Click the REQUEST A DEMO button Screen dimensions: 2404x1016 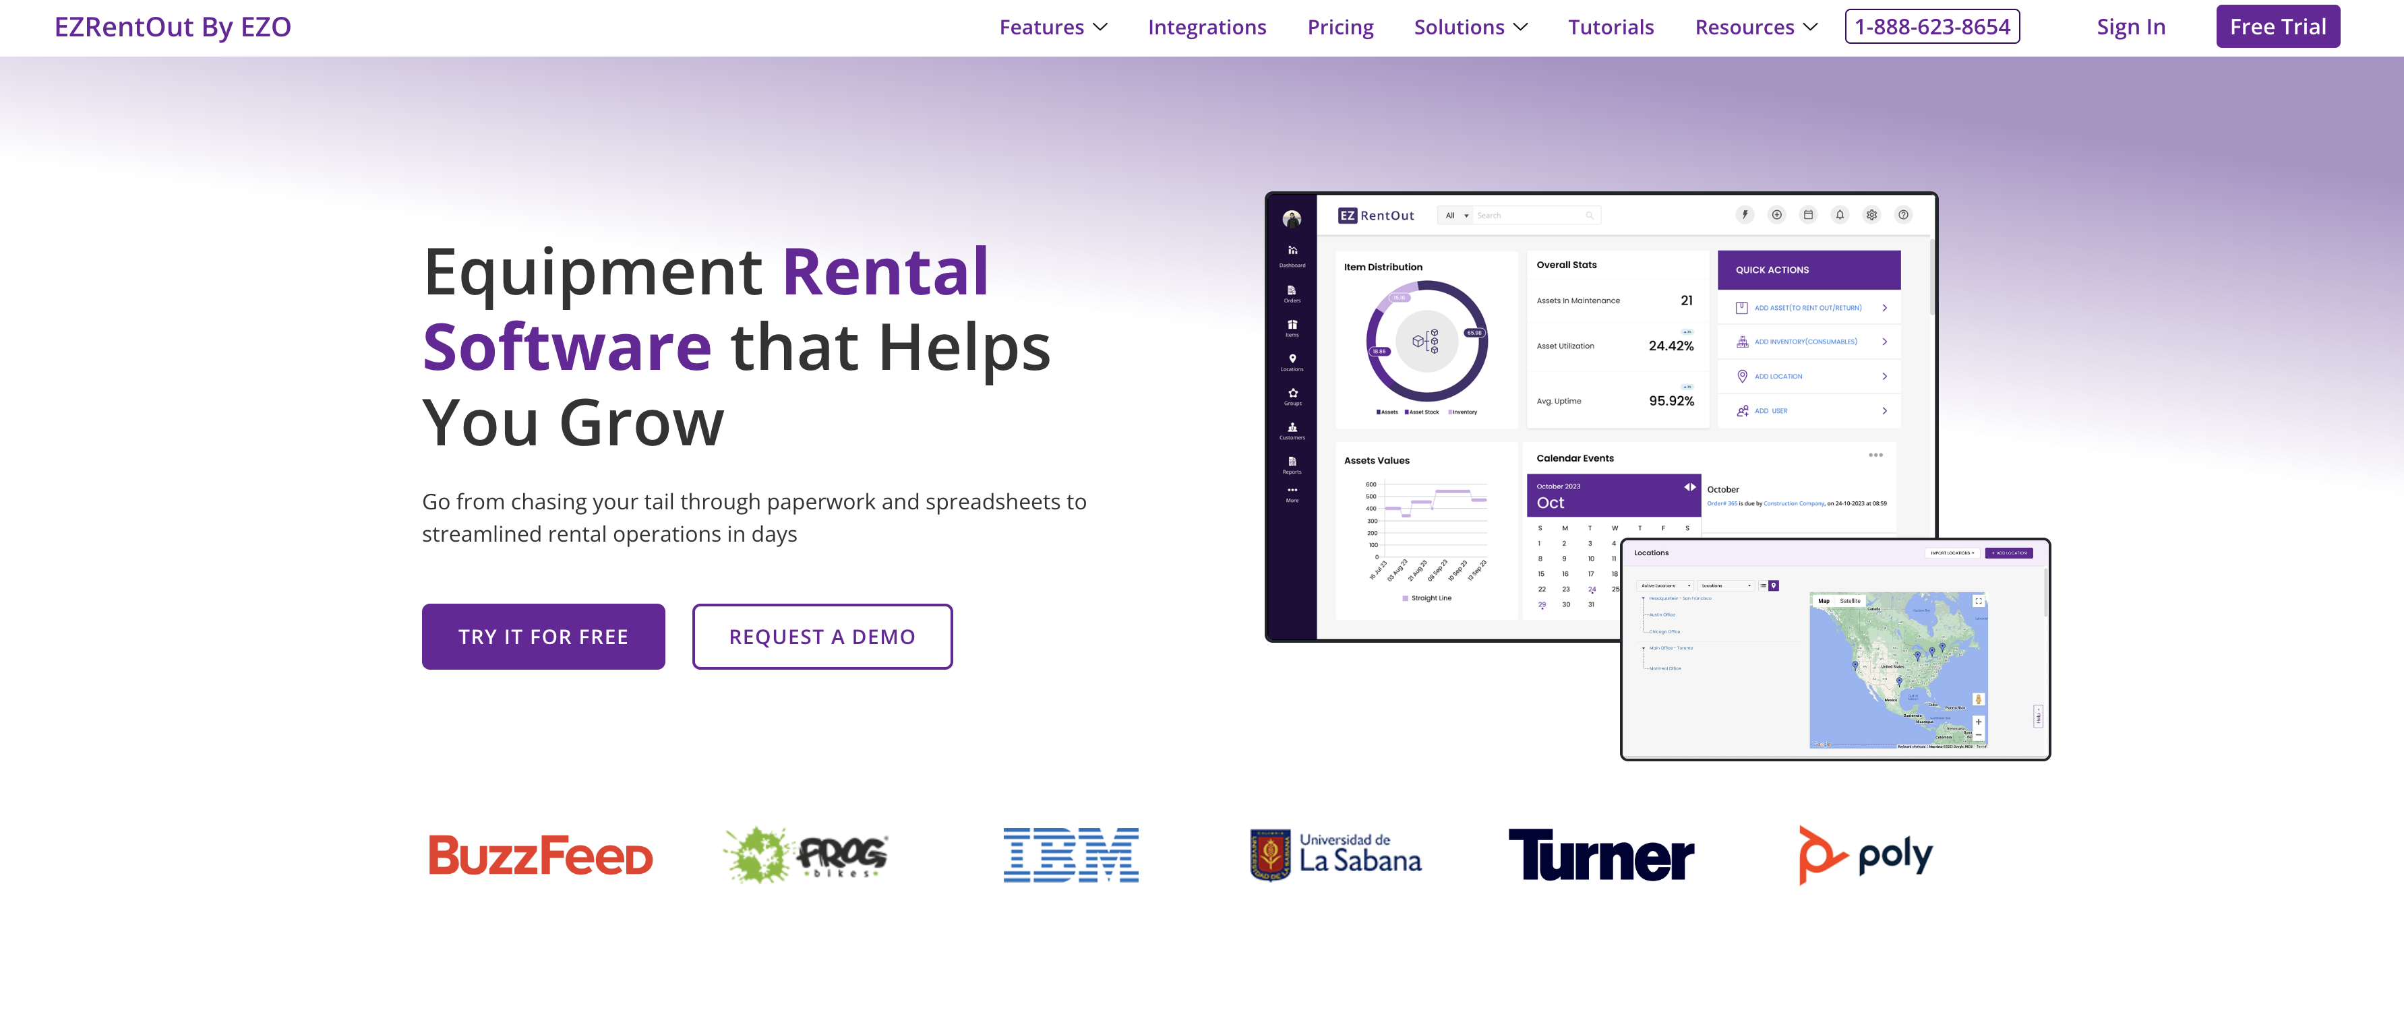coord(821,636)
